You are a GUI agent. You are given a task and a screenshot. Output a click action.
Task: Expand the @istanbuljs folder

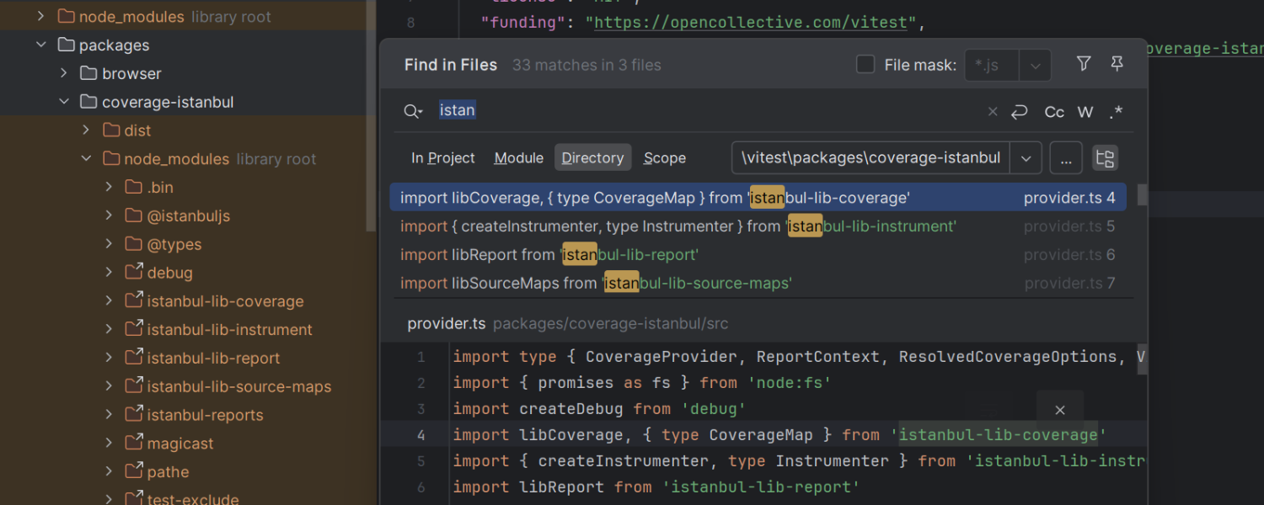(x=109, y=216)
